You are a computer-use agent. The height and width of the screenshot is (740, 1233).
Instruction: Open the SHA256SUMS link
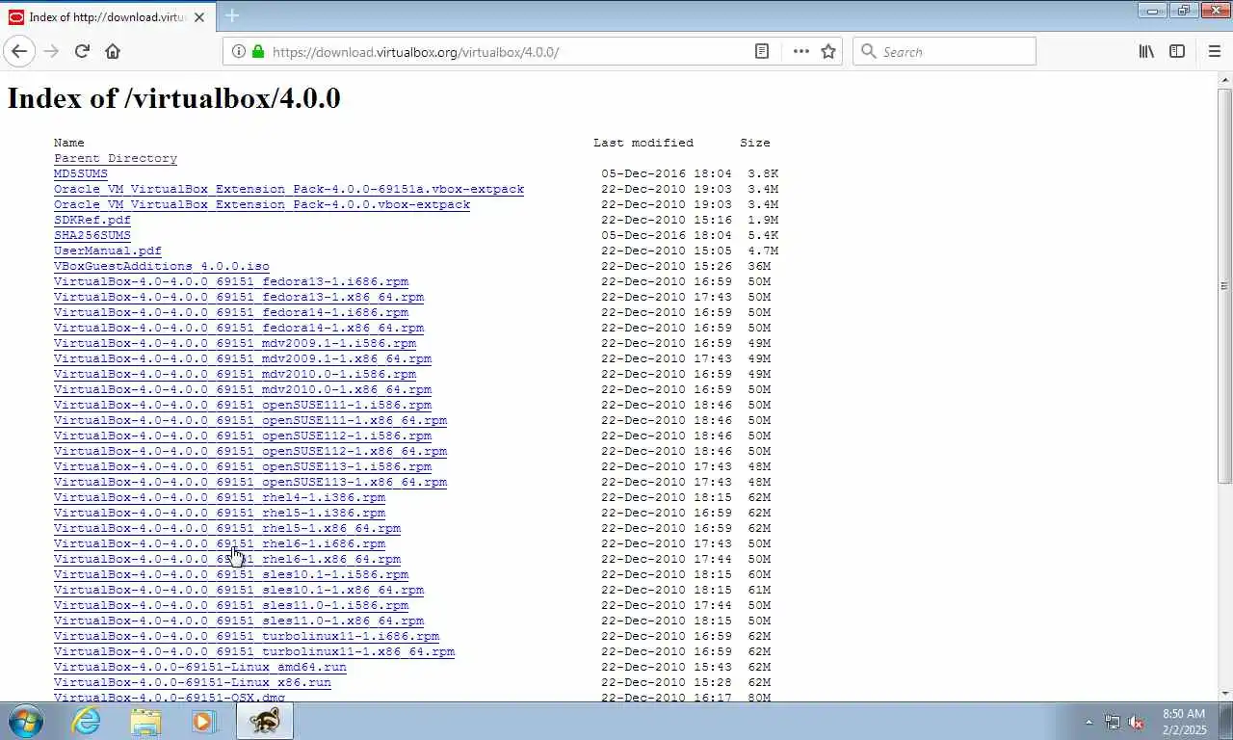click(x=92, y=235)
